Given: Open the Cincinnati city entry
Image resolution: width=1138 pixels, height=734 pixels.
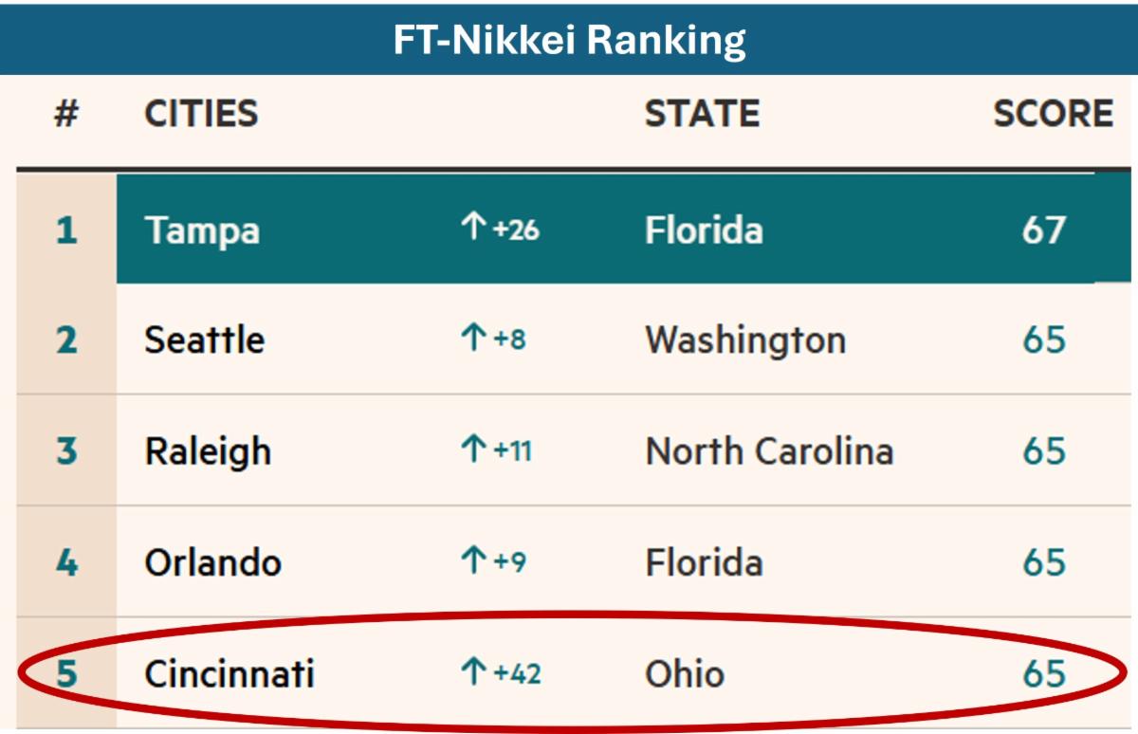Looking at the screenshot, I should 229,674.
